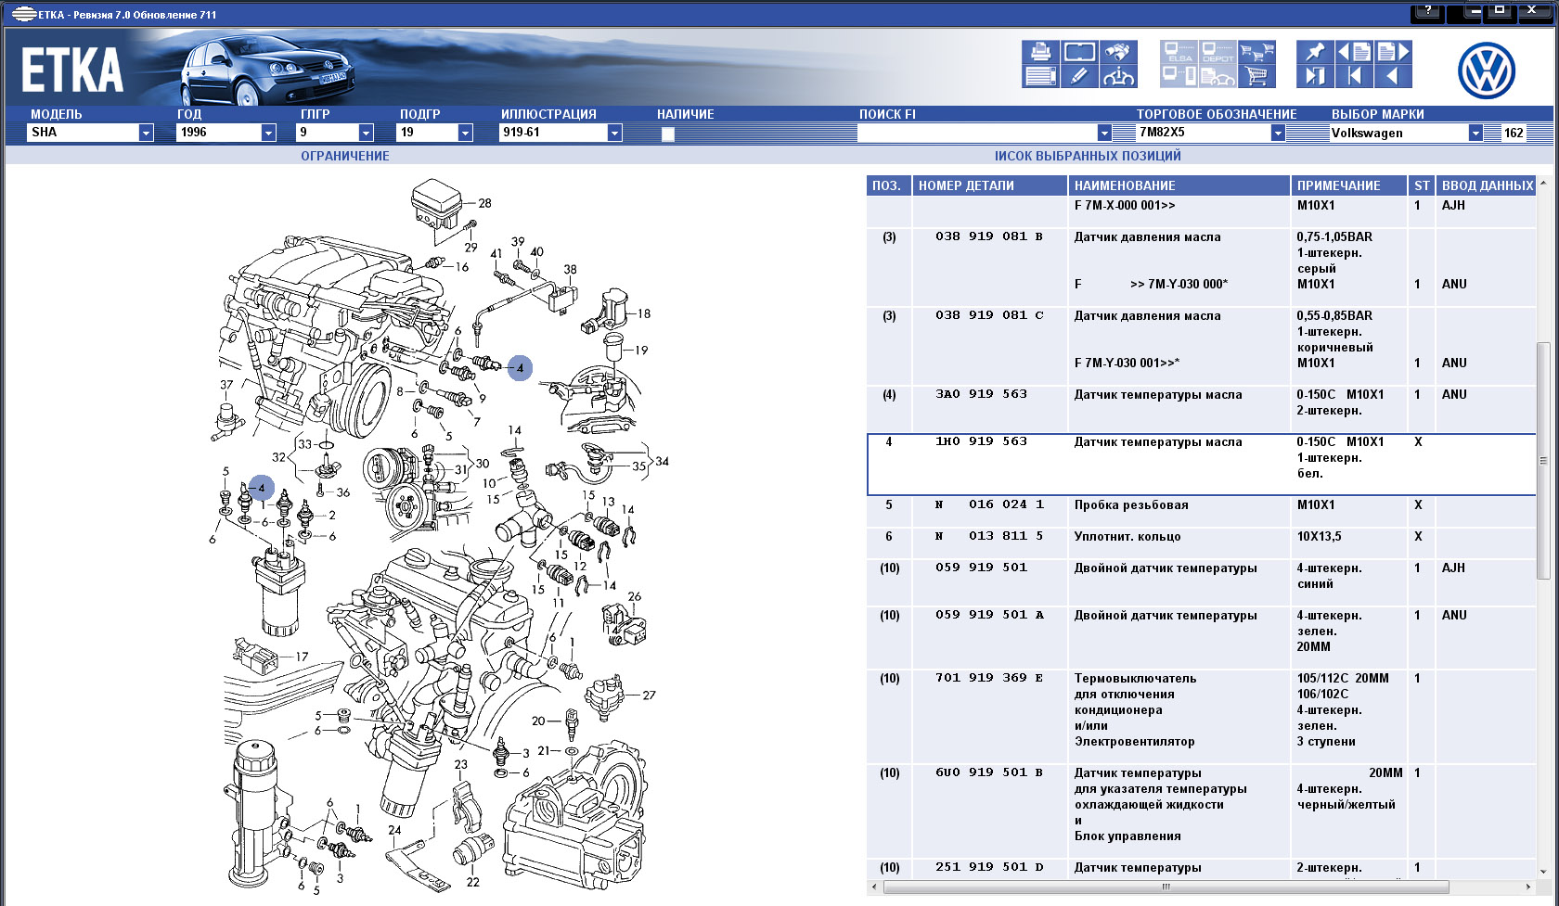Click the parts list scroll-right arrow
Viewport: 1559px width, 906px height.
(x=1528, y=887)
